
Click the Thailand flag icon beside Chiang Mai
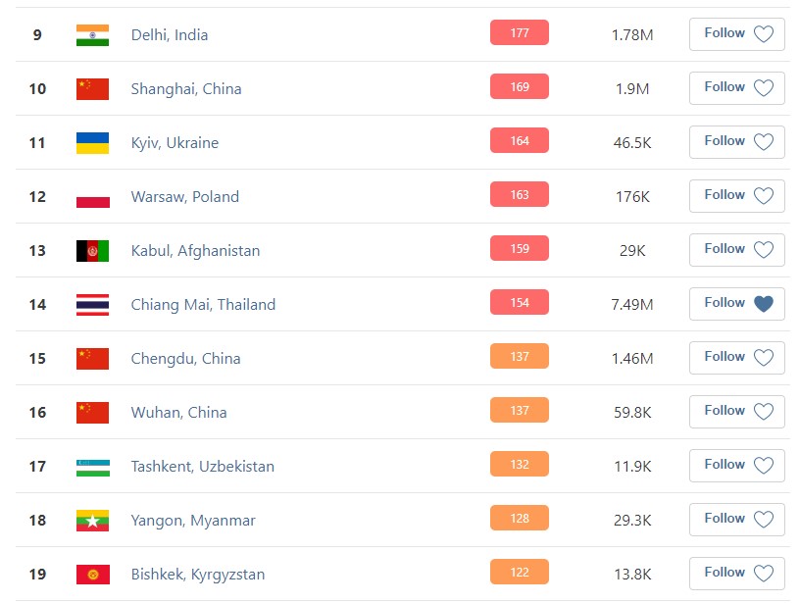pyautogui.click(x=92, y=305)
